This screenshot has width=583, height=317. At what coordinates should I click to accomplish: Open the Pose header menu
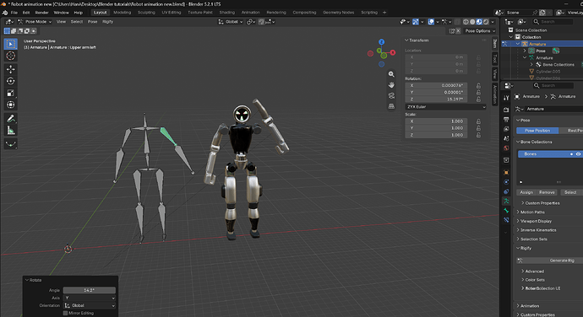93,22
